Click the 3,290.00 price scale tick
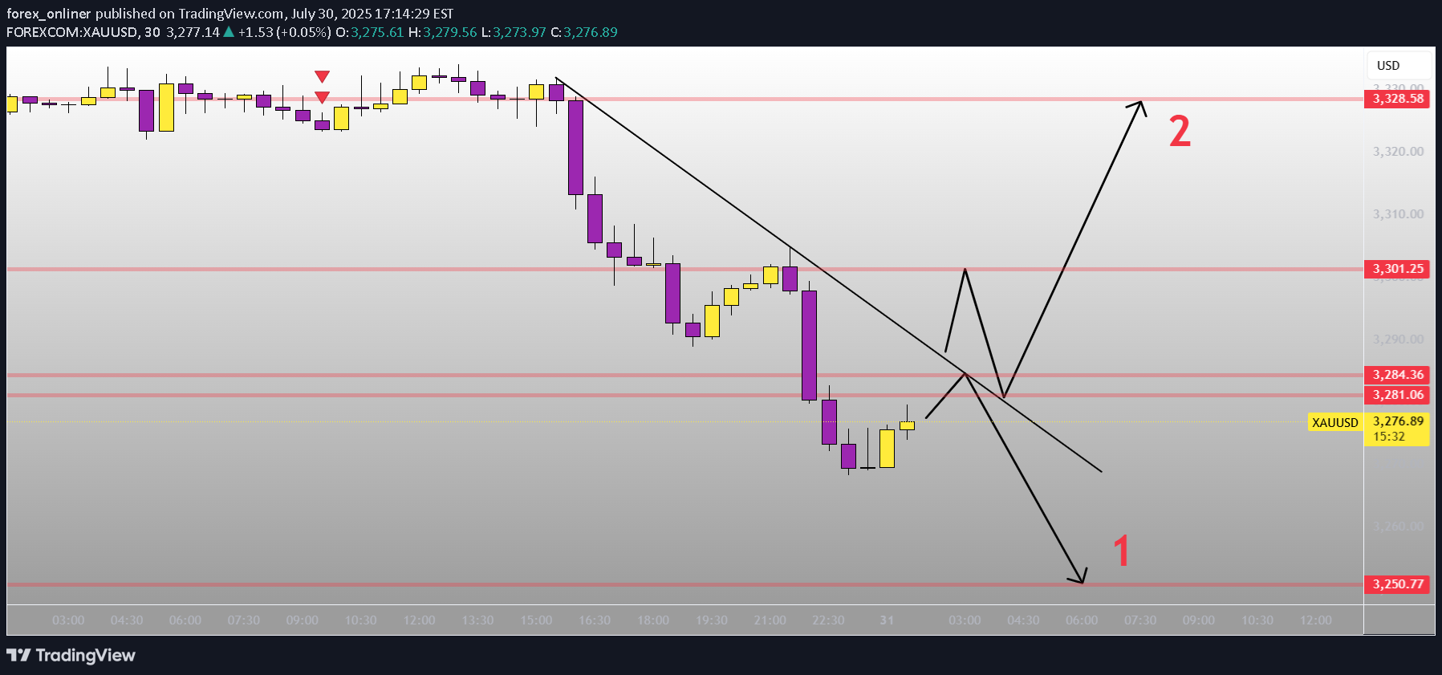 1398,340
